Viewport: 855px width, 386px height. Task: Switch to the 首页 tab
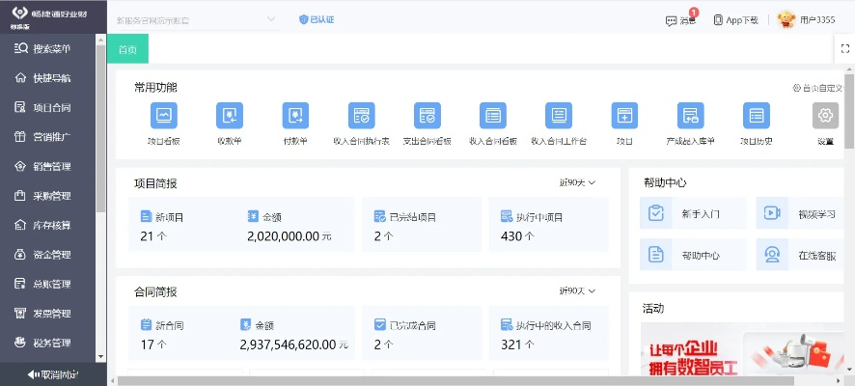click(127, 49)
